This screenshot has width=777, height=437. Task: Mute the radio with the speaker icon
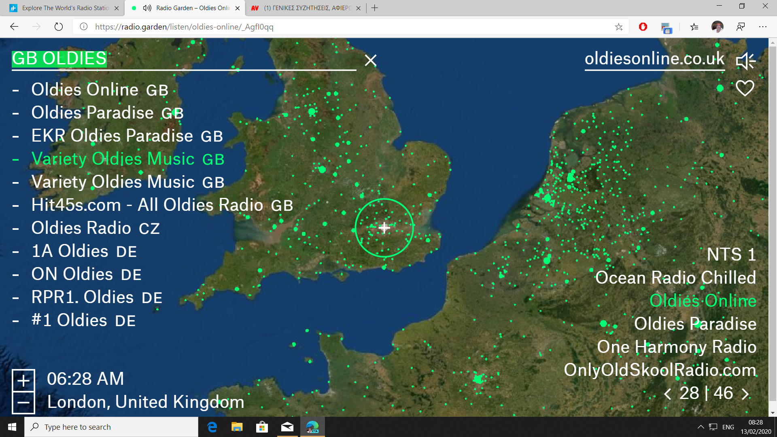click(745, 61)
